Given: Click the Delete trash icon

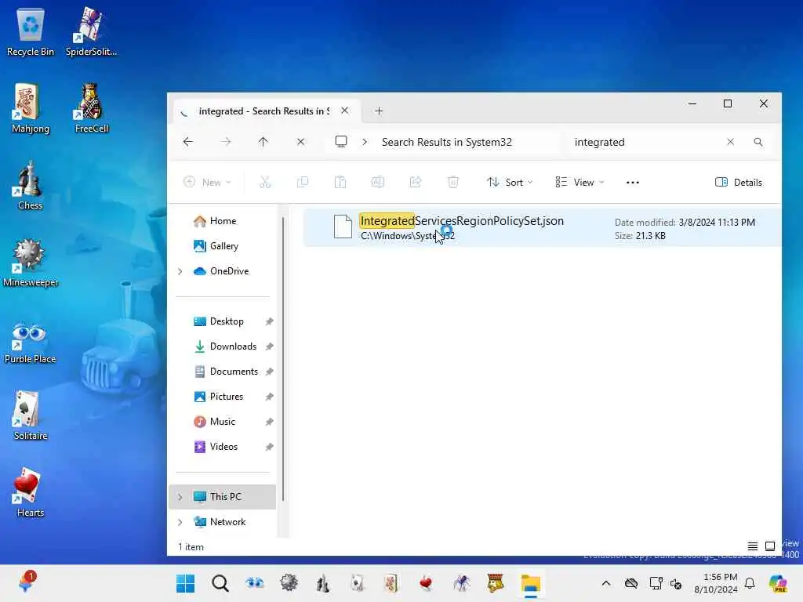Looking at the screenshot, I should tap(453, 182).
